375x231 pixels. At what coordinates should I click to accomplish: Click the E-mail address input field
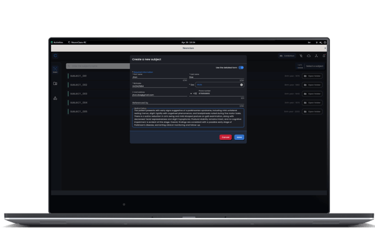pyautogui.click(x=160, y=94)
